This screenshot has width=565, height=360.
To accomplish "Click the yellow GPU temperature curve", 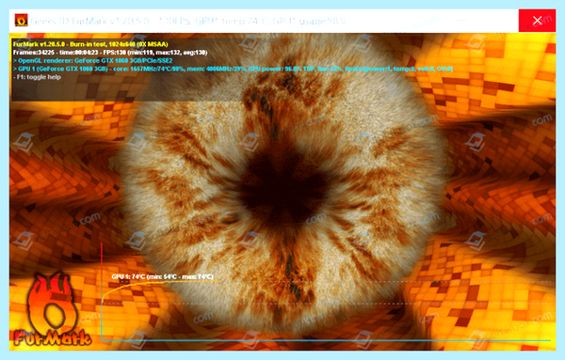I will tap(161, 284).
